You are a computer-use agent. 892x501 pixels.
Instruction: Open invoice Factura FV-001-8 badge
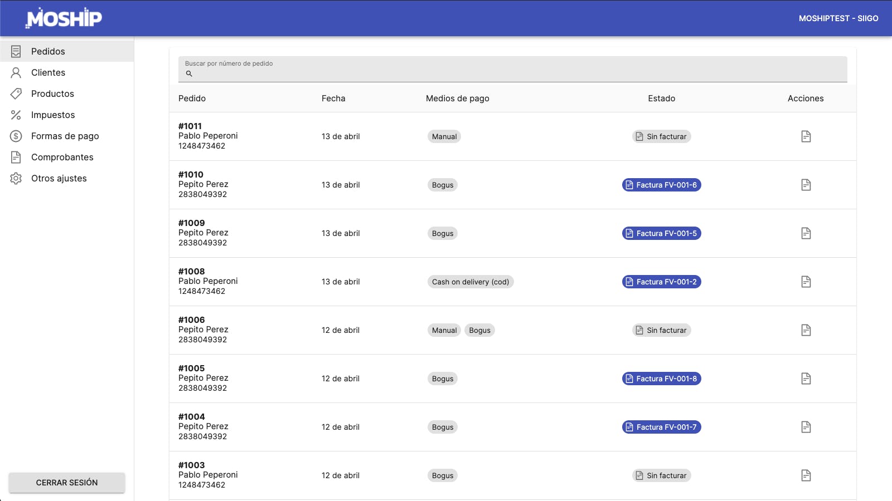point(661,379)
